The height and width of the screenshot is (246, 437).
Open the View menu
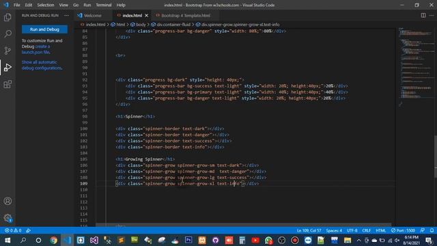[64, 5]
